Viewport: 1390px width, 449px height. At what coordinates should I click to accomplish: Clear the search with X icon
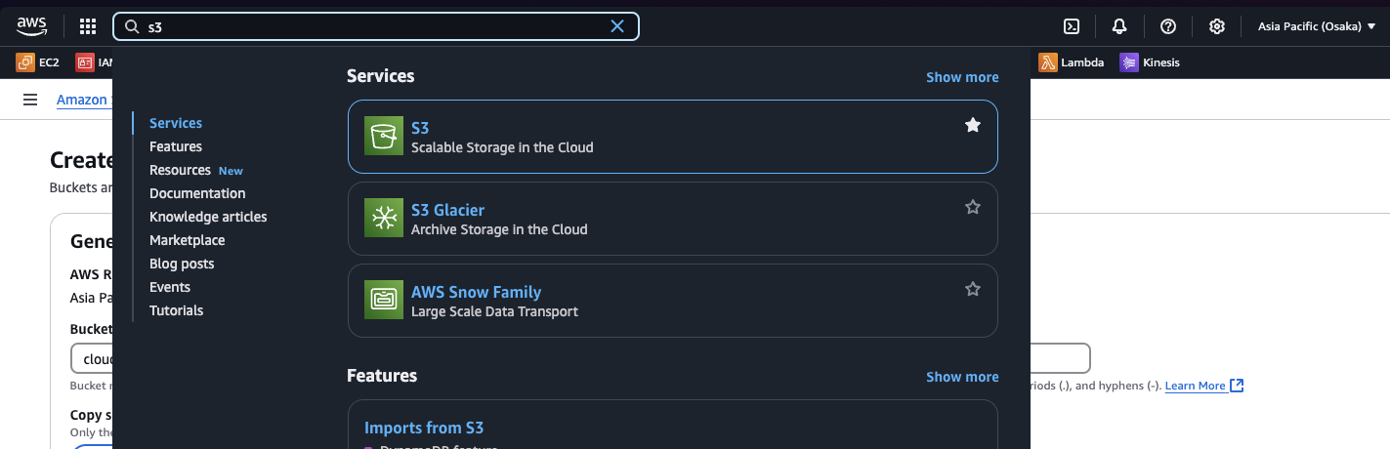[617, 26]
